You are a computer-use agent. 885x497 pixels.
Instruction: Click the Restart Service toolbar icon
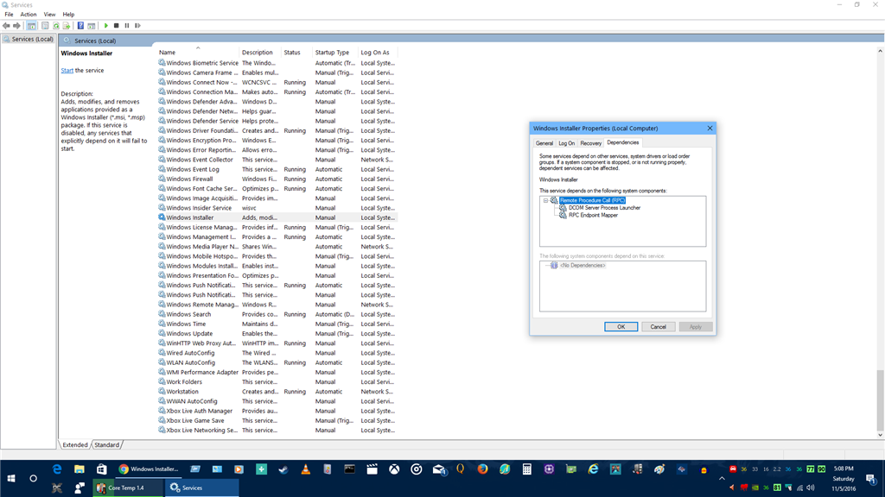(137, 25)
